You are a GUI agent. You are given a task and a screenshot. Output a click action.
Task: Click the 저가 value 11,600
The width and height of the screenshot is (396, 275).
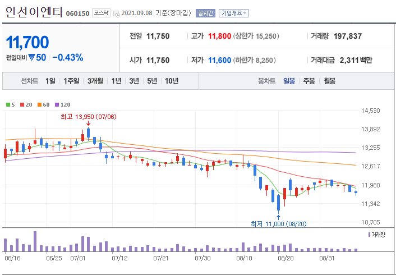(219, 60)
